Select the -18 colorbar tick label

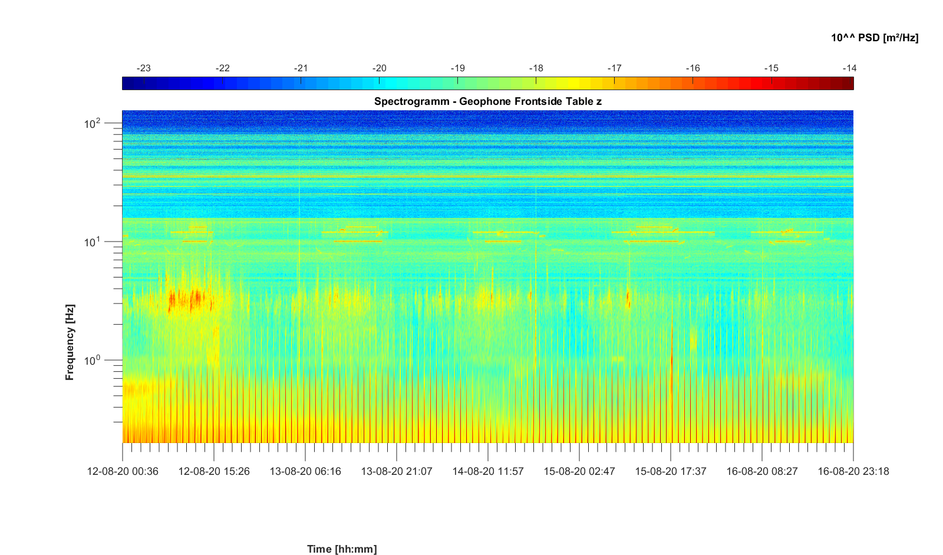click(536, 68)
